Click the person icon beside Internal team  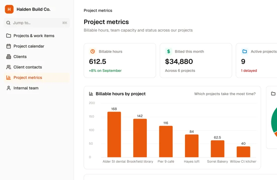[x=8, y=88]
